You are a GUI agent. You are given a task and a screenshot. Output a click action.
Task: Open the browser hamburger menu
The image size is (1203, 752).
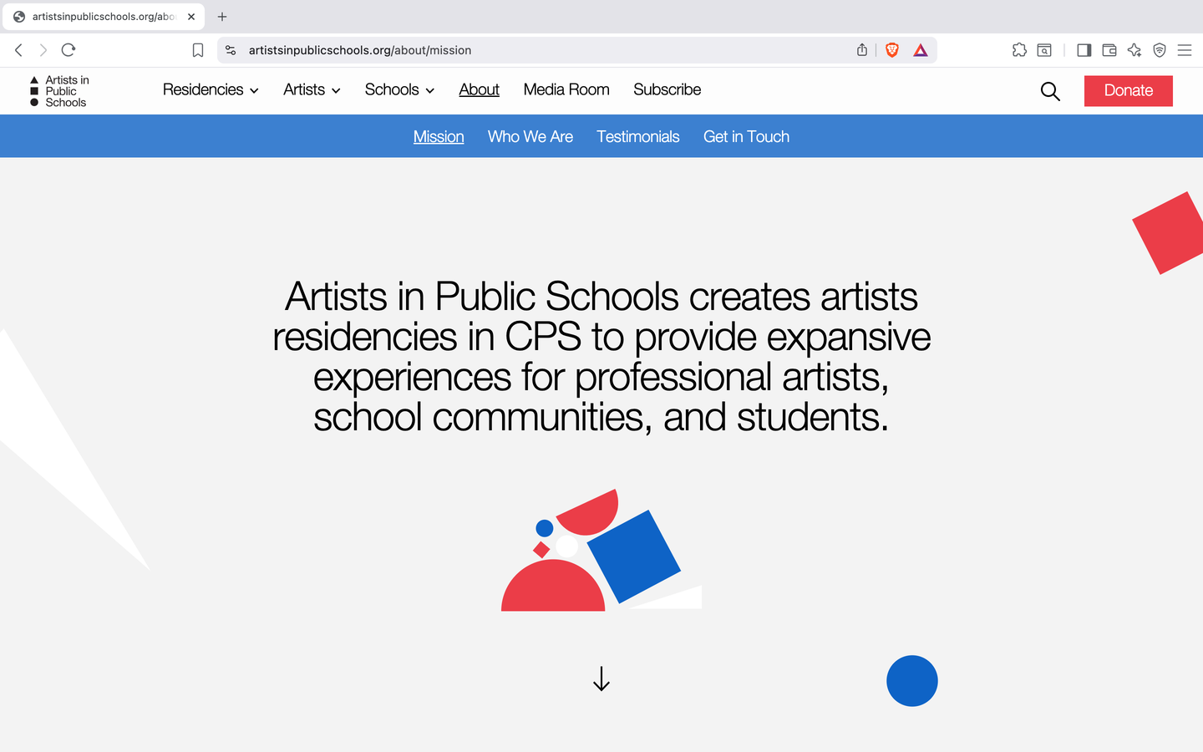[1185, 50]
